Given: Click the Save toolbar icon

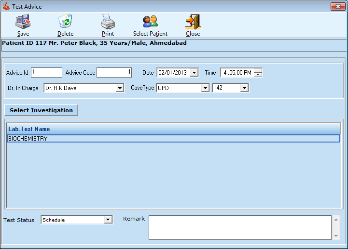Looking at the screenshot, I should (x=23, y=22).
